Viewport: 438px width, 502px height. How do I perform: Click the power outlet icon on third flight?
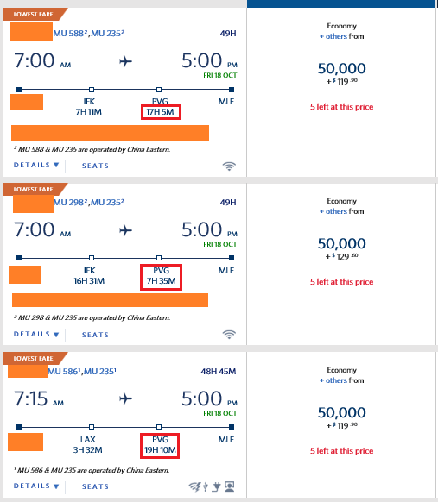217,486
